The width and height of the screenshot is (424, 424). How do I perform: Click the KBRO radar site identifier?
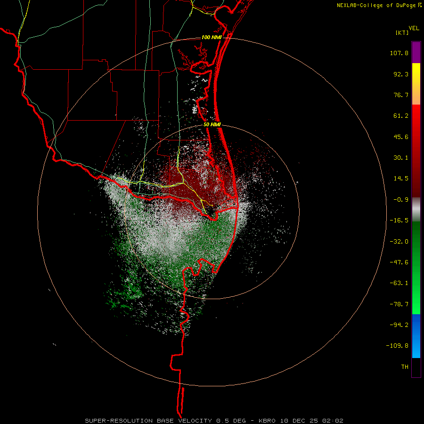tap(268, 421)
